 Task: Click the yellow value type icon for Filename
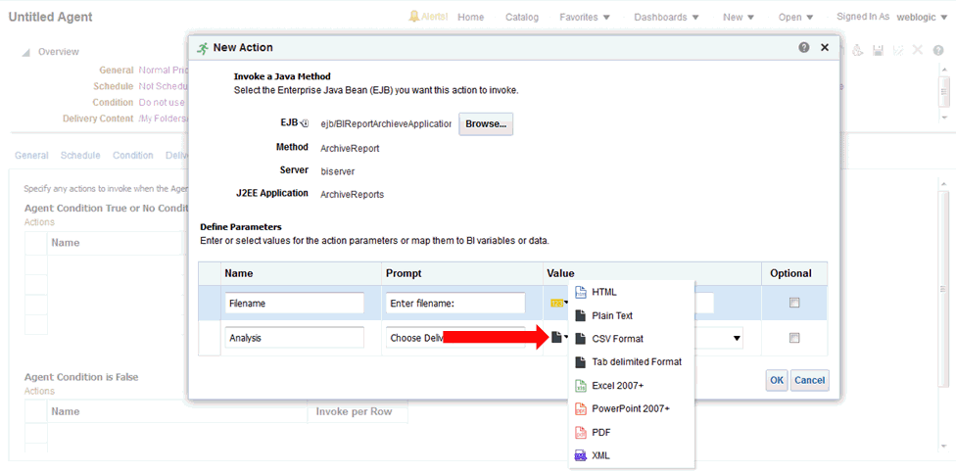(x=556, y=303)
